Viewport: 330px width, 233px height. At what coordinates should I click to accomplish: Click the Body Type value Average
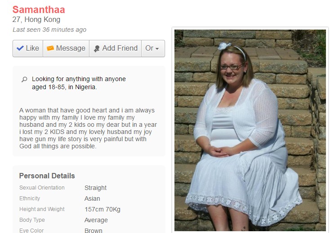[x=96, y=220]
